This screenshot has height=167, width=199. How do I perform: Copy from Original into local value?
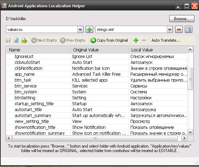pyautogui.click(x=109, y=40)
